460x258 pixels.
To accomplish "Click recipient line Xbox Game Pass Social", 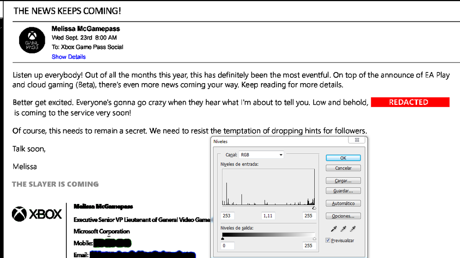I will click(87, 47).
